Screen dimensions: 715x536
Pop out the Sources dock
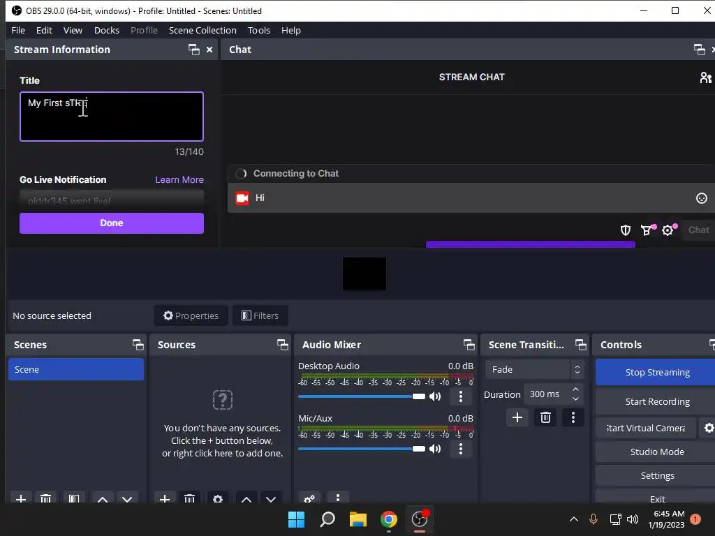[282, 345]
